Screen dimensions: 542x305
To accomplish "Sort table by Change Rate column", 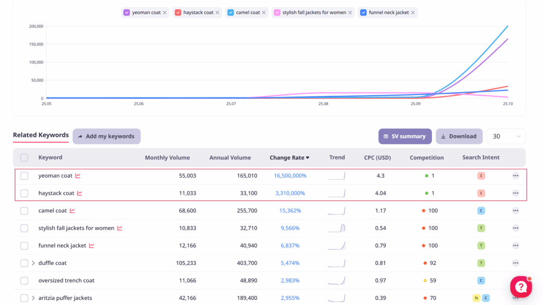I will [289, 158].
